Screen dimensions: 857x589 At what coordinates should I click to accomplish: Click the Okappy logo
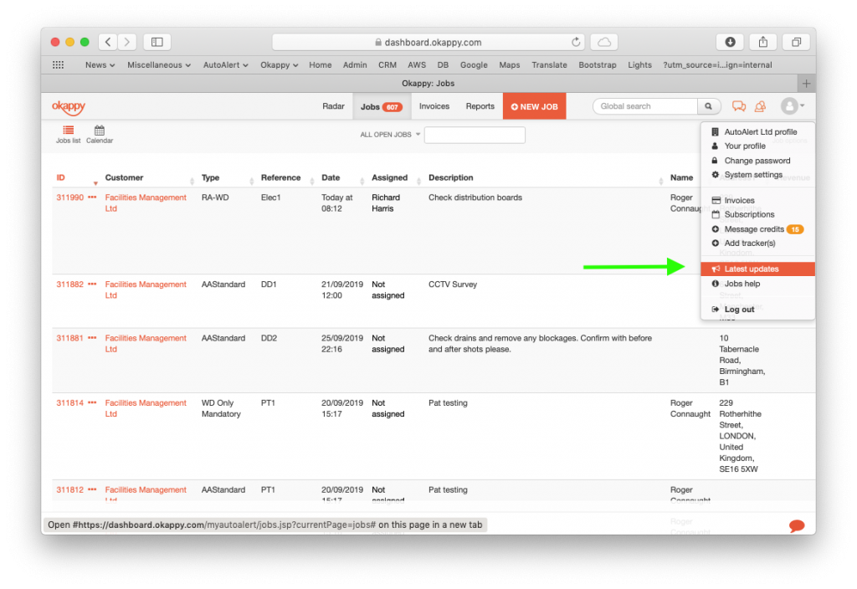click(x=69, y=107)
